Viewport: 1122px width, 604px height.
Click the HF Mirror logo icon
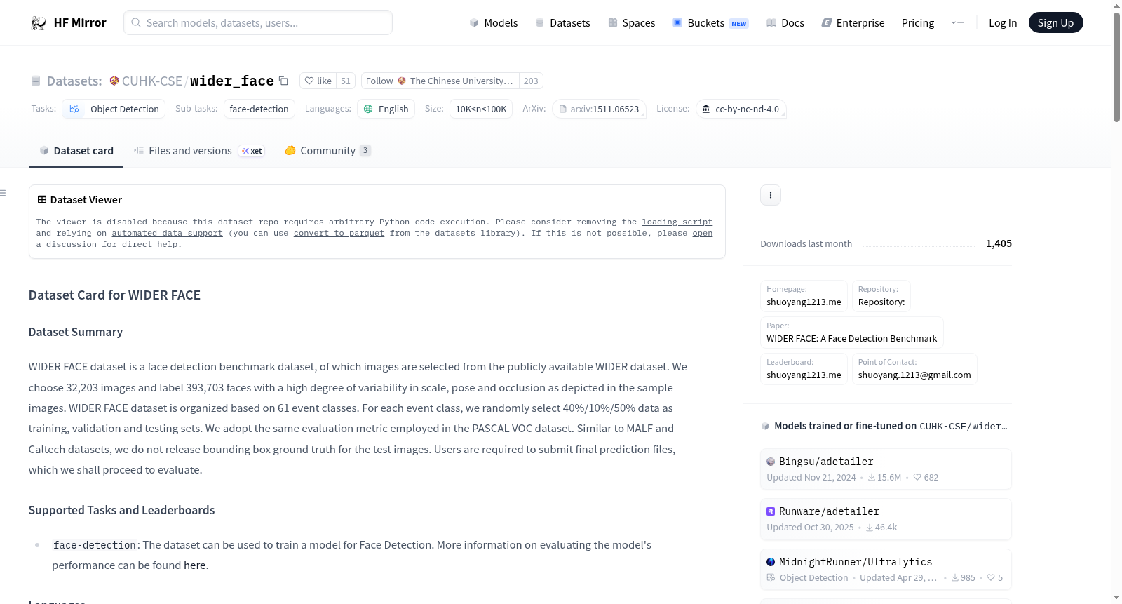pos(39,23)
